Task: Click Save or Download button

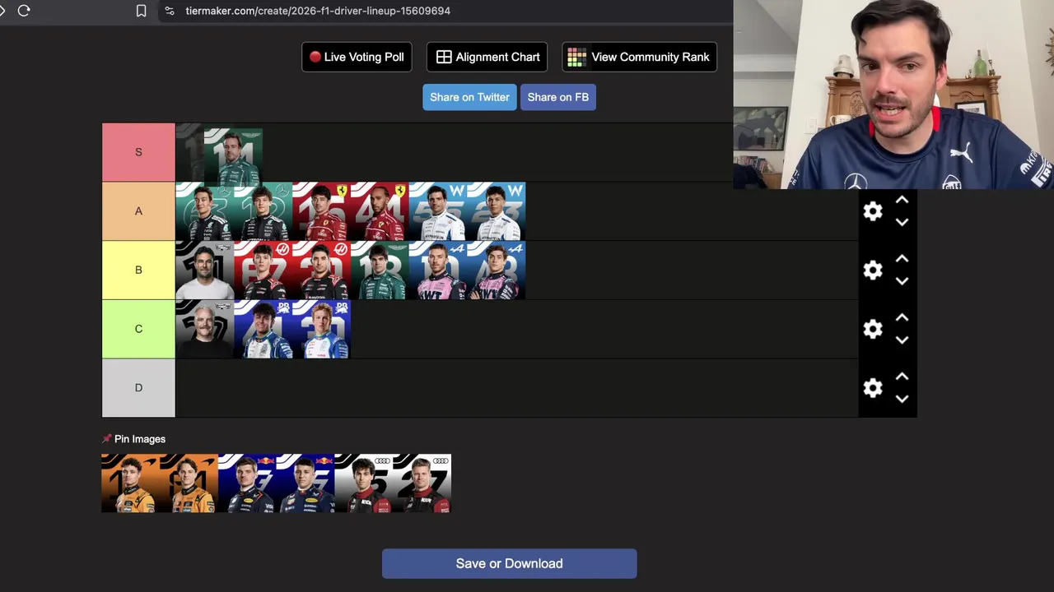Action: click(x=509, y=563)
